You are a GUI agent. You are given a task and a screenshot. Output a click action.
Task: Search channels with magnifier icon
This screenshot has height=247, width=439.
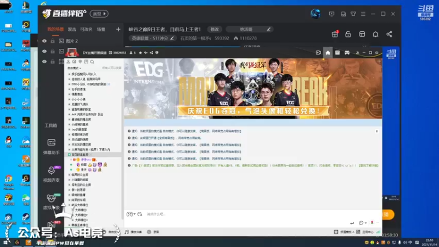pos(92,61)
